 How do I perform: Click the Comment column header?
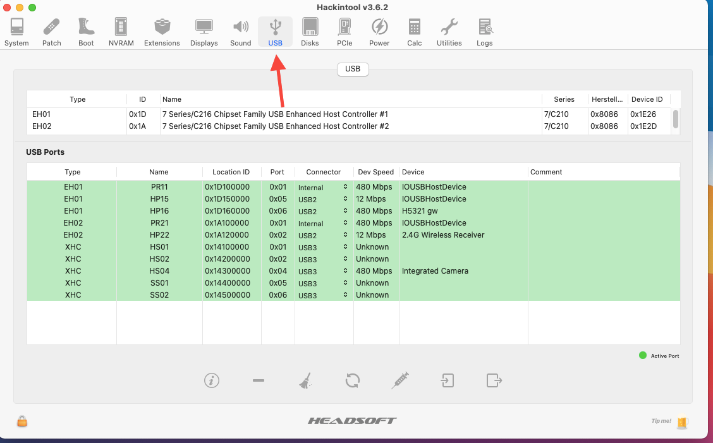coord(604,172)
